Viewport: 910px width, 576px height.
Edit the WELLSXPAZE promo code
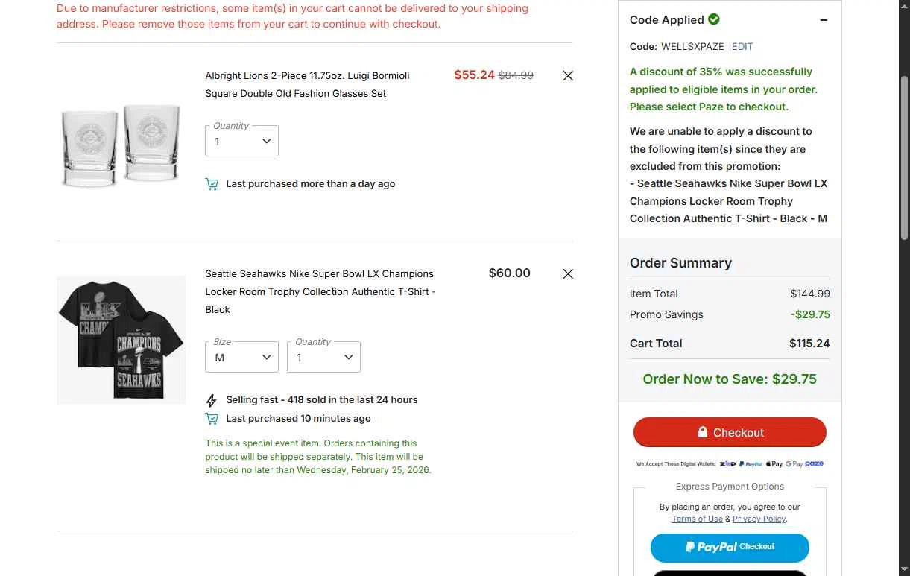(x=742, y=46)
